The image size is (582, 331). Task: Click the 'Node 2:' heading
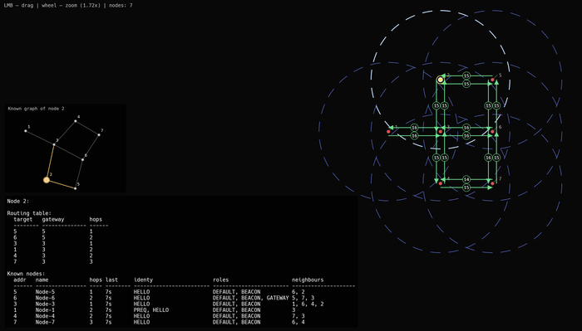17,201
